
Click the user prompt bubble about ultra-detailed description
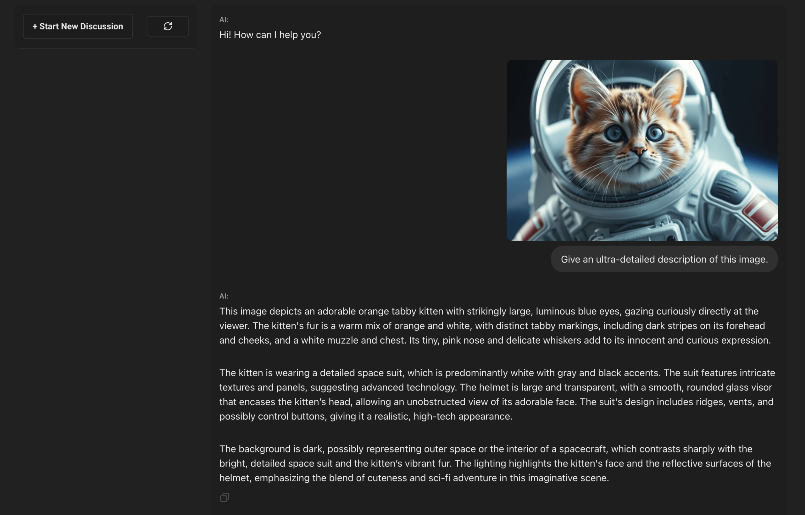pyautogui.click(x=664, y=259)
